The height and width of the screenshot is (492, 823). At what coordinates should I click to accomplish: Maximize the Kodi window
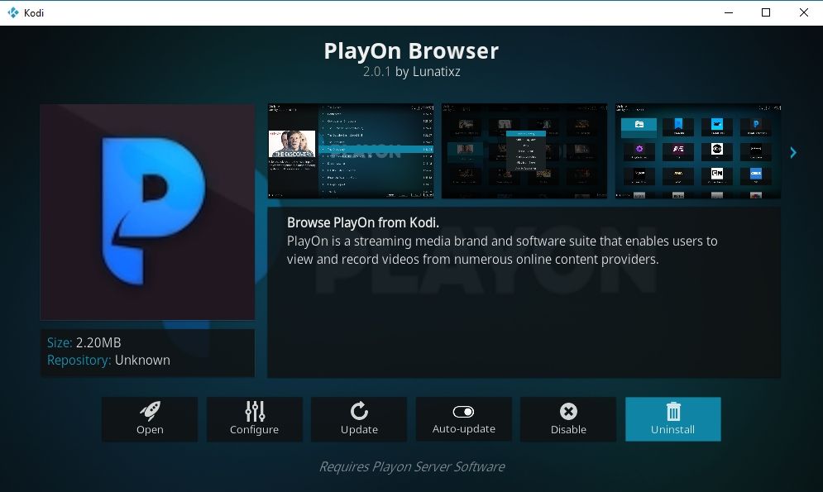tap(766, 12)
